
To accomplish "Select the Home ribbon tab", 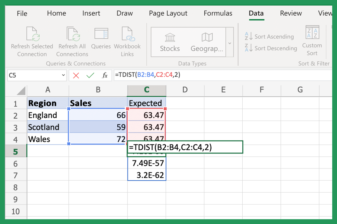I will [56, 13].
